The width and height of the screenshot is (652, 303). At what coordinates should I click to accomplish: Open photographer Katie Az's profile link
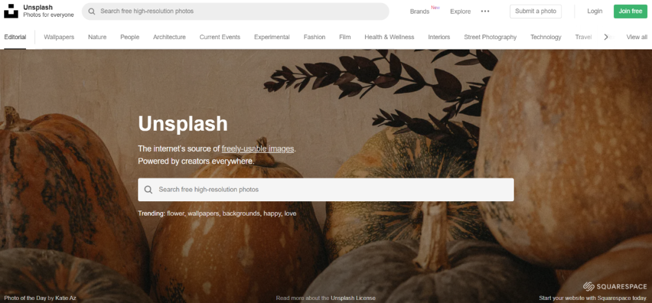66,298
